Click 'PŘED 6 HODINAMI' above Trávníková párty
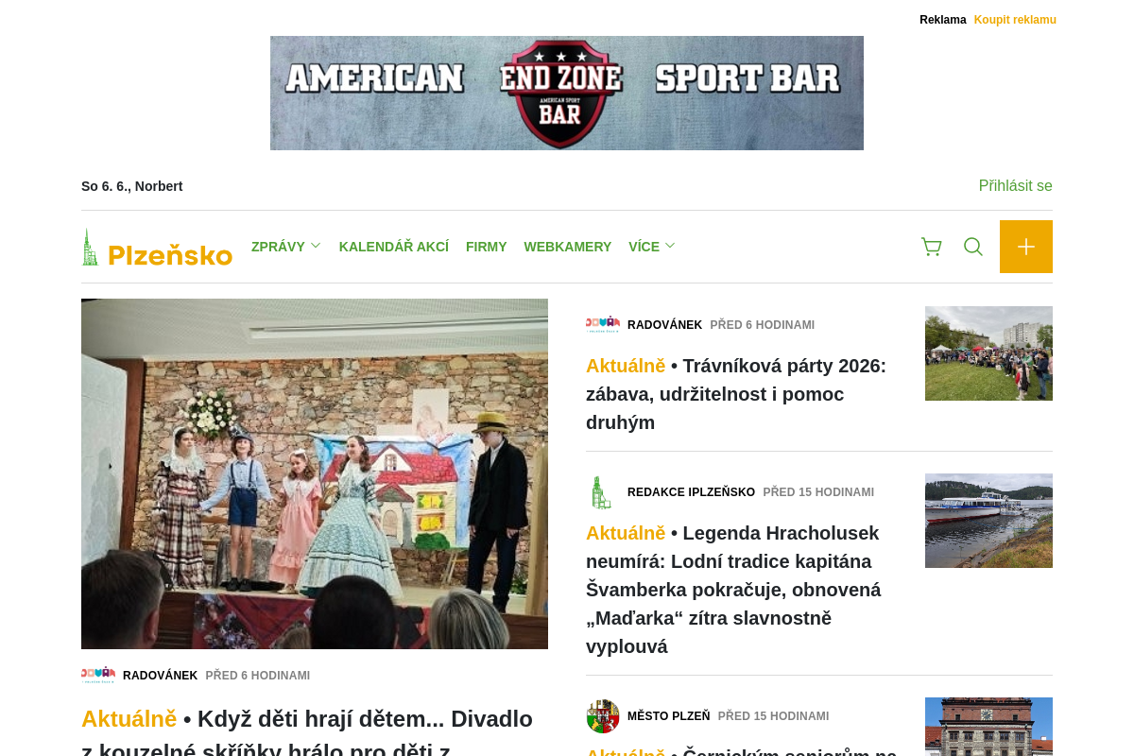1134x756 pixels. [763, 325]
